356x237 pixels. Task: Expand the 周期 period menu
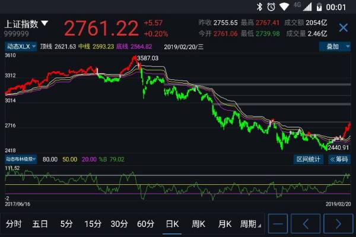(x=250, y=224)
